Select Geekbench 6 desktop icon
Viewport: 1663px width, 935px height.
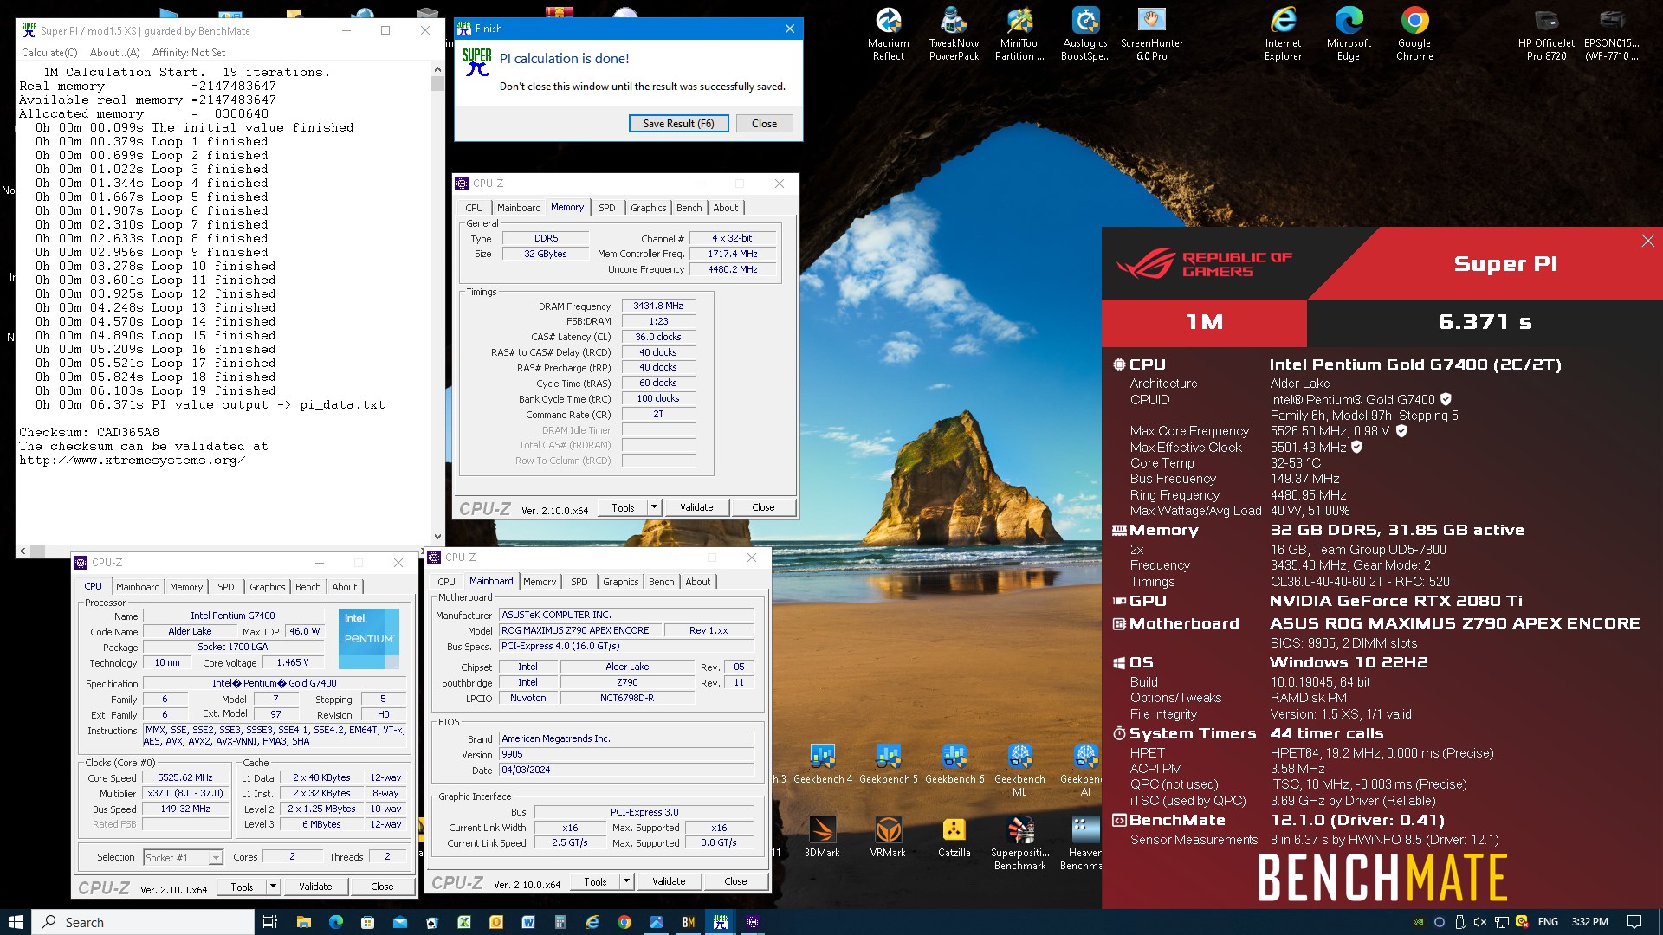(954, 764)
